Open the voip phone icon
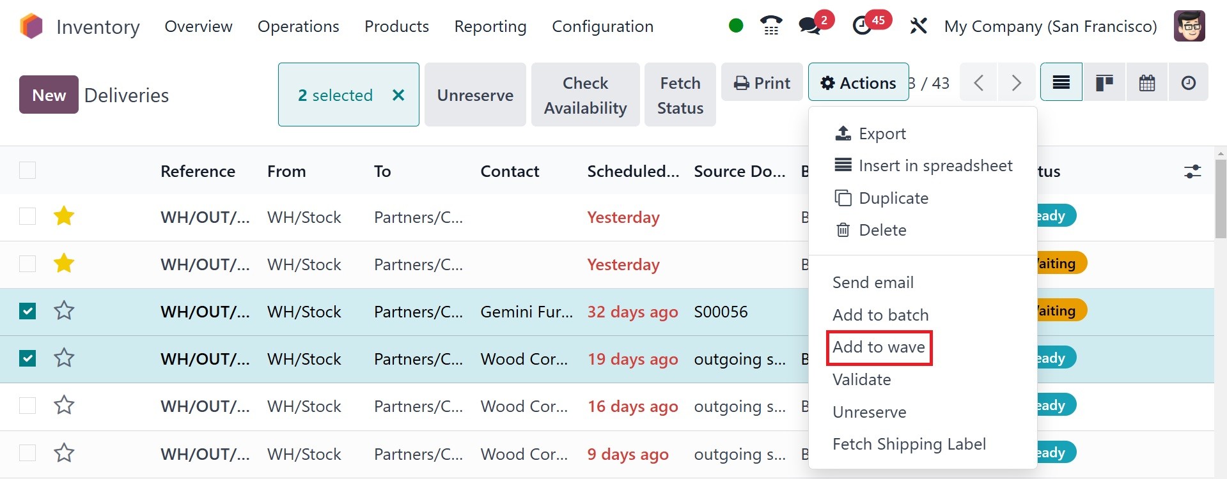 click(x=771, y=26)
